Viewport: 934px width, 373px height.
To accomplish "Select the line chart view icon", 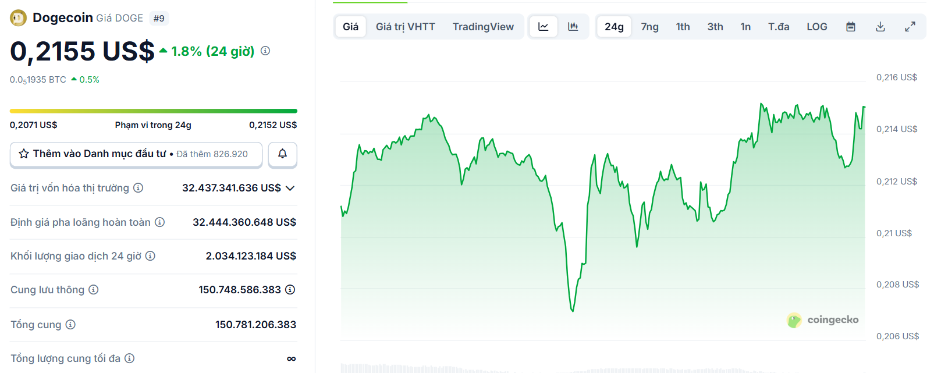I will point(543,26).
